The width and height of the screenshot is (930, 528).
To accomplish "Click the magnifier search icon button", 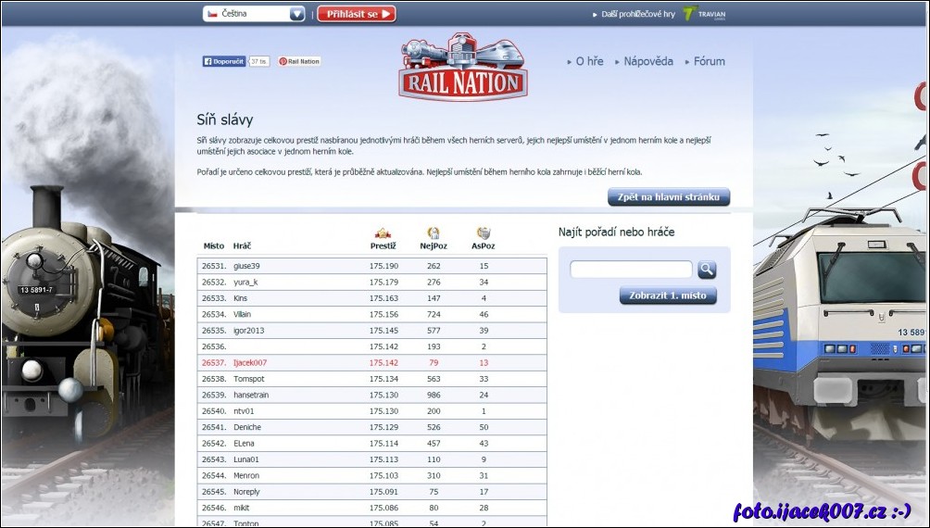I will coord(707,270).
